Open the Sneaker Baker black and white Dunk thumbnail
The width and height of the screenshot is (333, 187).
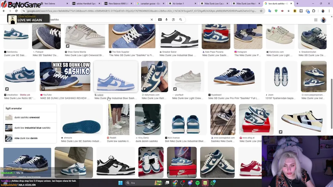[x=179, y=36]
